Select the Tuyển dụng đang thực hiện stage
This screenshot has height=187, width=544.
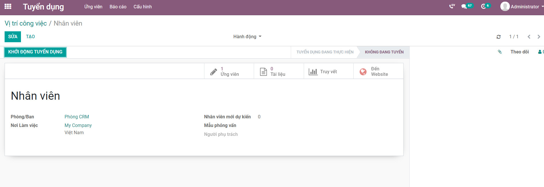(325, 52)
